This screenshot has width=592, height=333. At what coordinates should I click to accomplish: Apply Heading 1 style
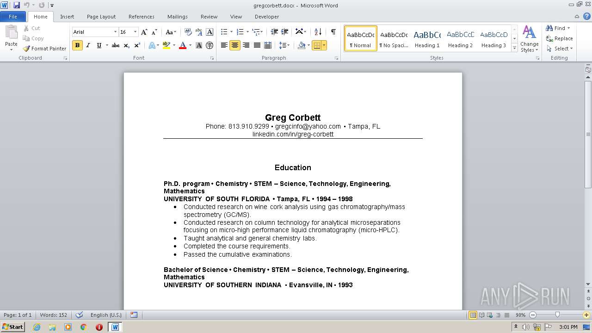[427, 39]
